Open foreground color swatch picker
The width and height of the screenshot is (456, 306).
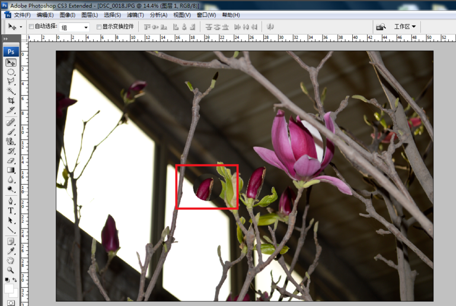click(9, 289)
